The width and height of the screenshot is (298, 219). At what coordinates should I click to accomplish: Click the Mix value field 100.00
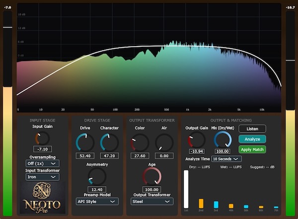223,151
